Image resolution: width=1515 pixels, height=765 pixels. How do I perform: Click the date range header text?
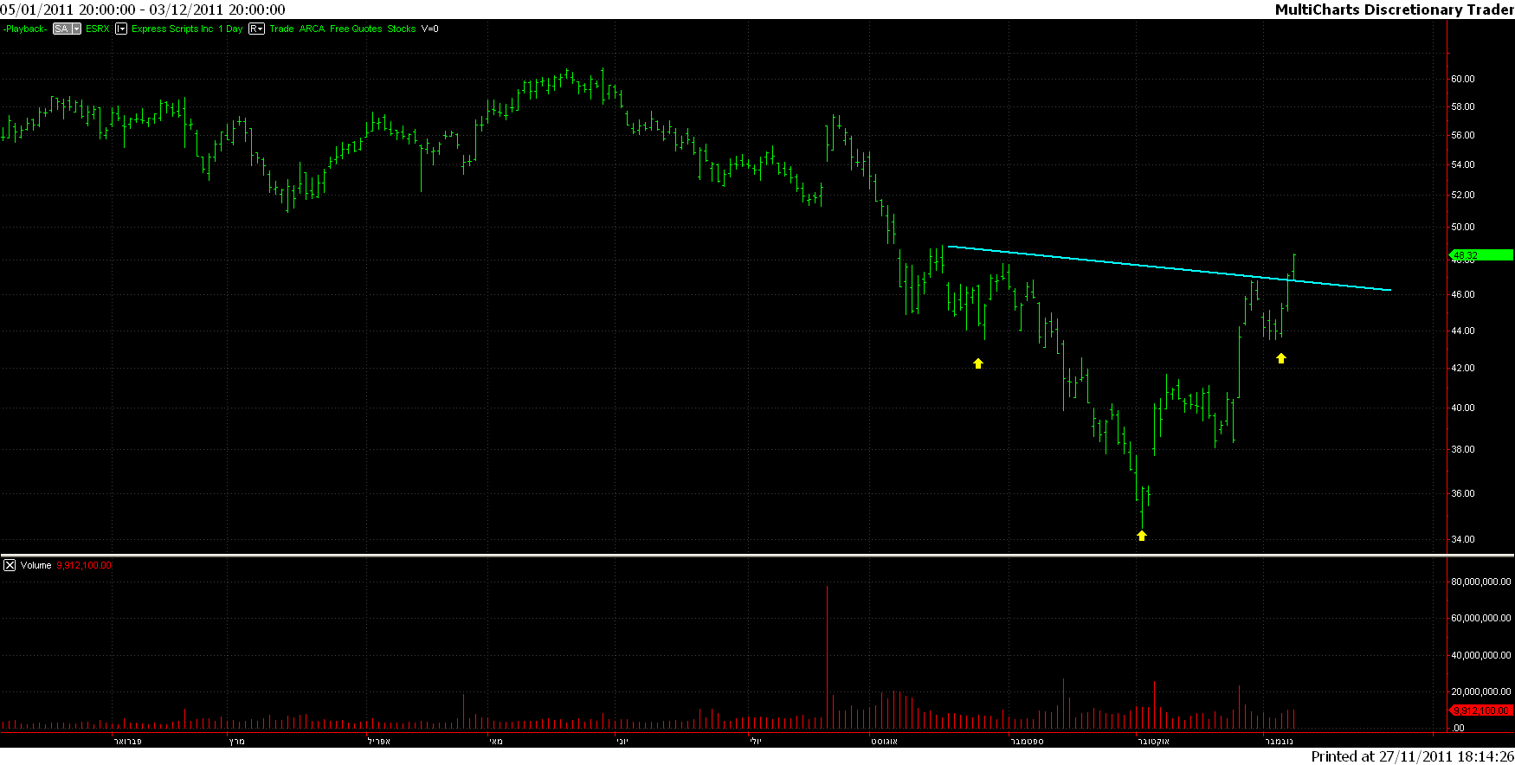143,10
